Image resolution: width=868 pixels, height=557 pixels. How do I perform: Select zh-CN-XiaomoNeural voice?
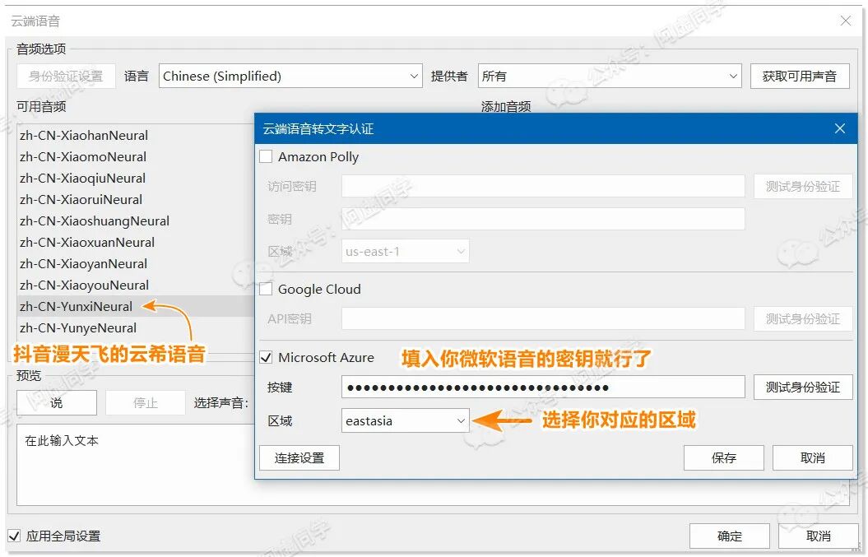coord(83,156)
